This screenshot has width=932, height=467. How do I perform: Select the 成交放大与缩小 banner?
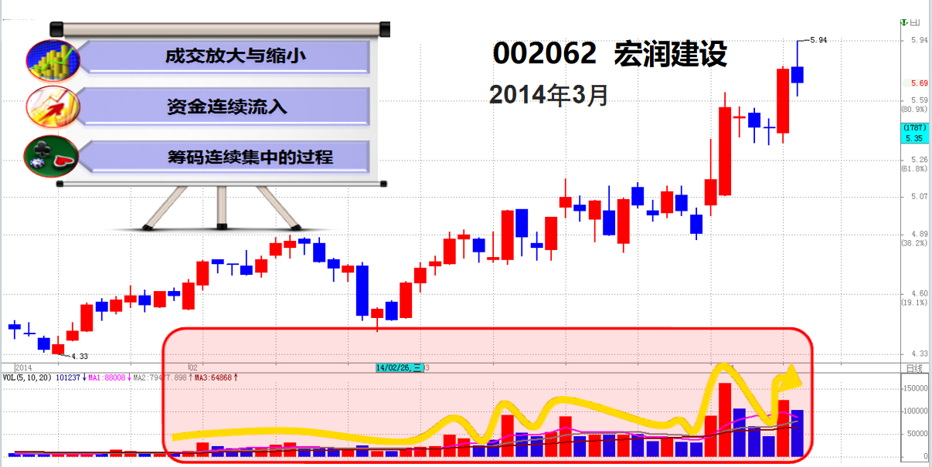226,57
